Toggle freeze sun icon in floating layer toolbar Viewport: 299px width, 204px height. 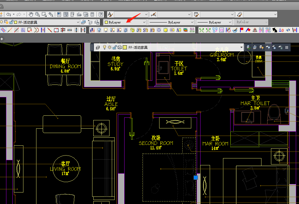point(109,47)
